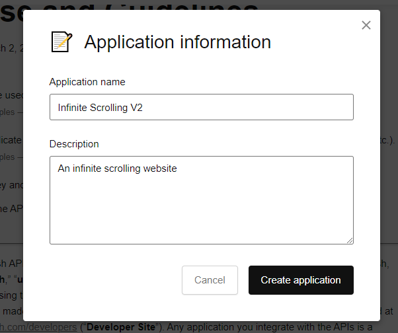Grab the Description resize handle corner
The width and height of the screenshot is (398, 333).
coord(350,240)
